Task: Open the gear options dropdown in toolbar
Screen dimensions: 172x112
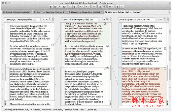Action: pyautogui.click(x=111, y=7)
